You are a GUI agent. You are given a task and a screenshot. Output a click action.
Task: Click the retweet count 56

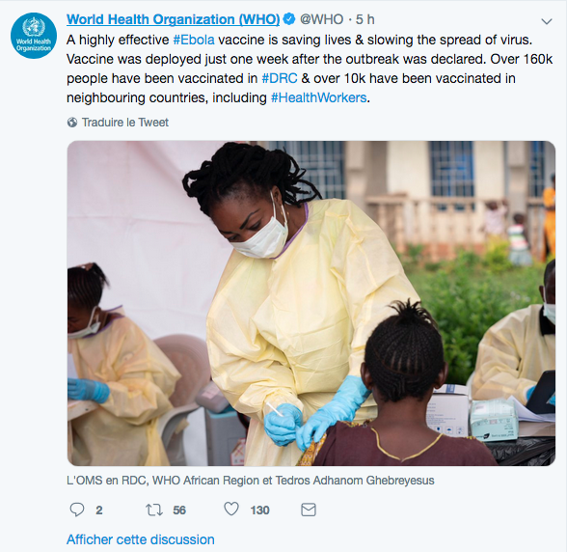click(179, 511)
